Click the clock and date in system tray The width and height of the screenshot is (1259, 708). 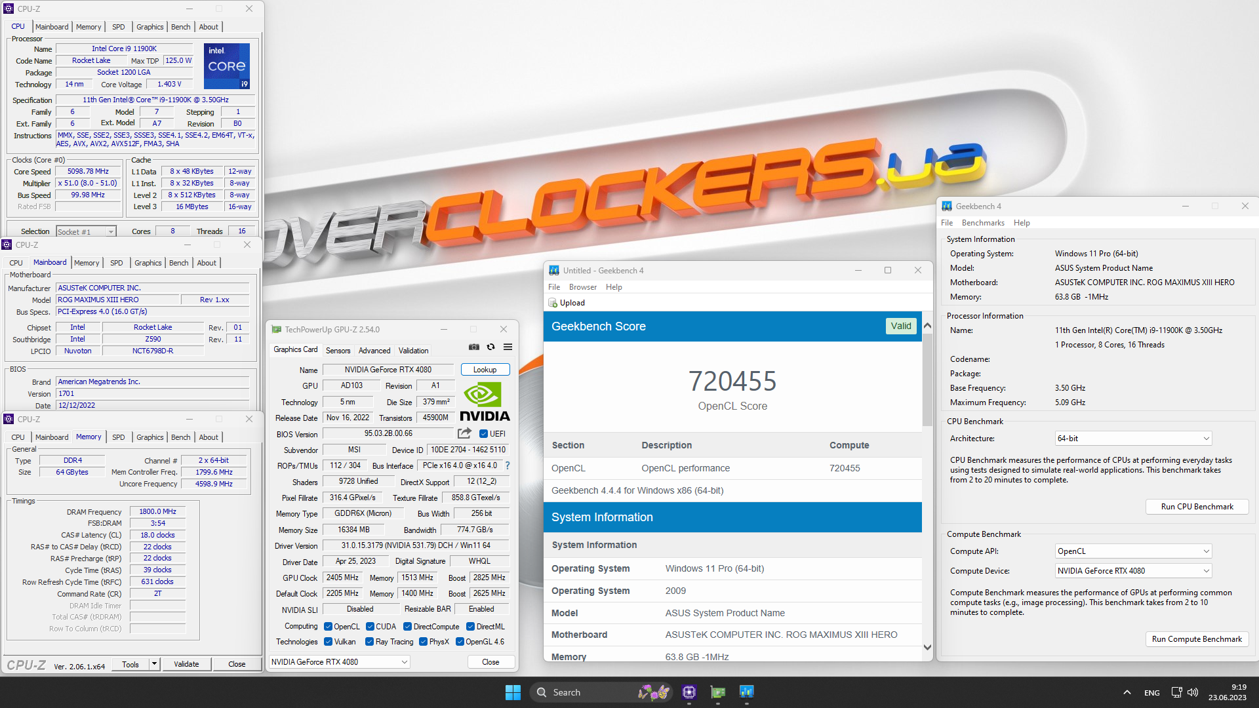pyautogui.click(x=1228, y=692)
